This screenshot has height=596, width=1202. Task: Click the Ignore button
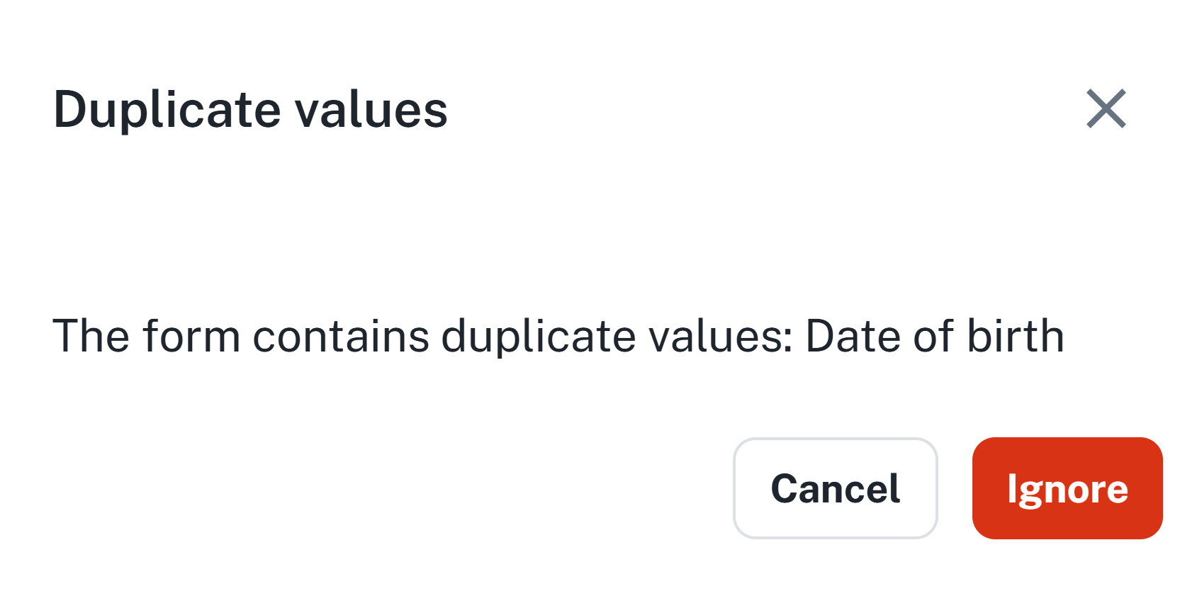(x=1067, y=488)
